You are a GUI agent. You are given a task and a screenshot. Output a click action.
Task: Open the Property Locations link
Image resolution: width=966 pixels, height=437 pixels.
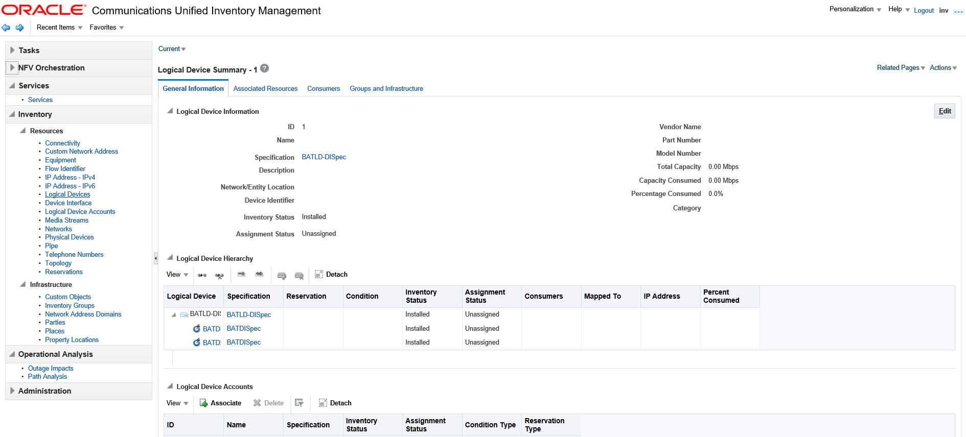pyautogui.click(x=72, y=340)
